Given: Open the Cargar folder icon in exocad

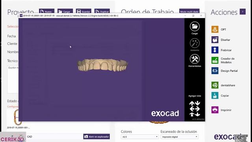Looking at the screenshot, I should (195, 26).
